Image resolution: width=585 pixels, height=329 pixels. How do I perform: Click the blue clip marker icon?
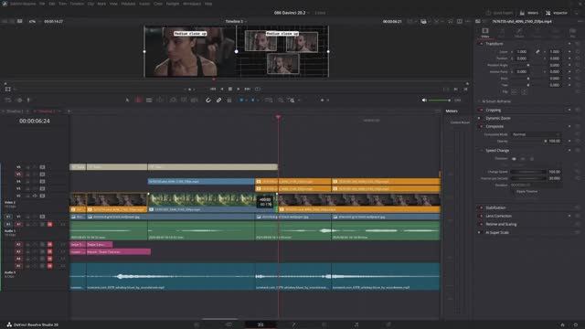[252, 100]
